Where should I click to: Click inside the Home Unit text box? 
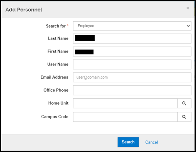pos(125,103)
